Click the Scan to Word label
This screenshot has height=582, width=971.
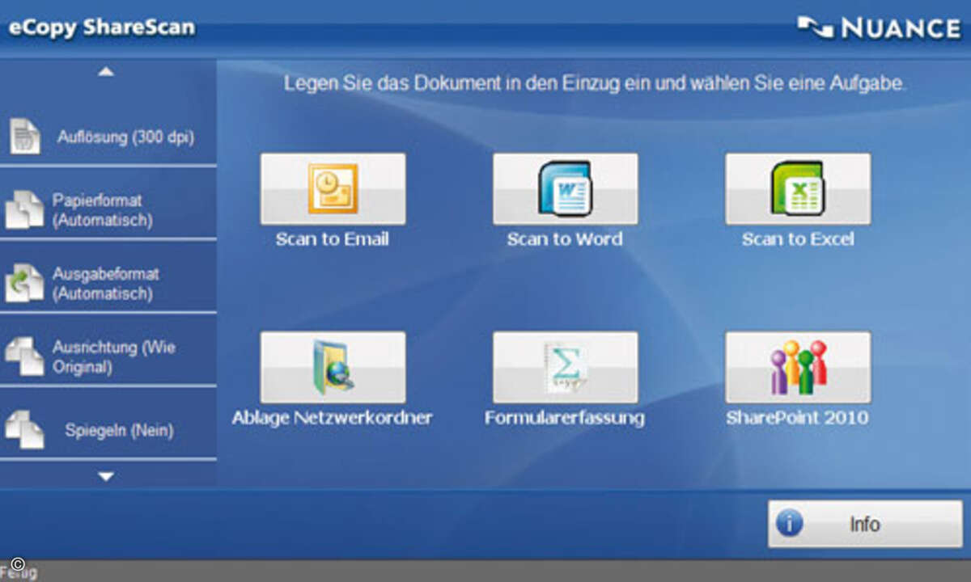click(x=565, y=239)
